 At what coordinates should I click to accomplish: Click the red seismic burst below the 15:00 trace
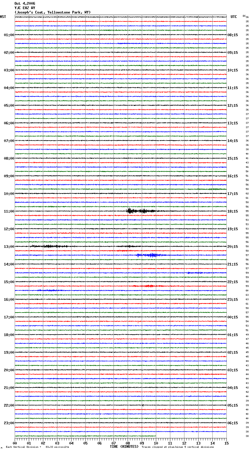click(148, 286)
